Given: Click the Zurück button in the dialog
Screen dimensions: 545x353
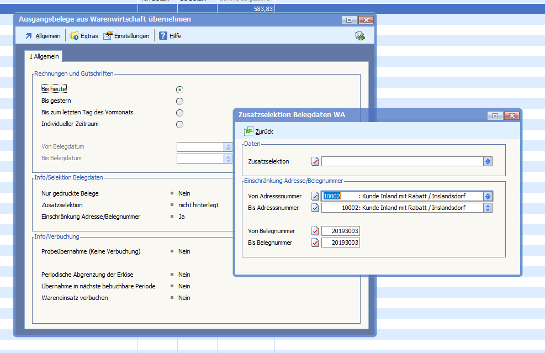Looking at the screenshot, I should point(259,131).
